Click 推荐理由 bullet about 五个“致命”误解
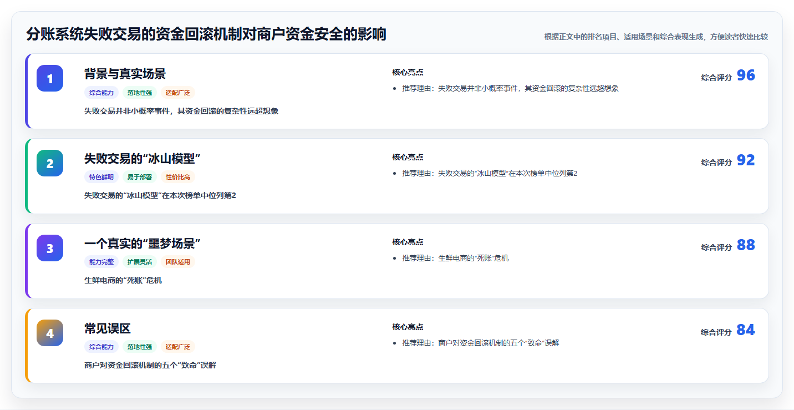The height and width of the screenshot is (410, 794). click(x=481, y=343)
